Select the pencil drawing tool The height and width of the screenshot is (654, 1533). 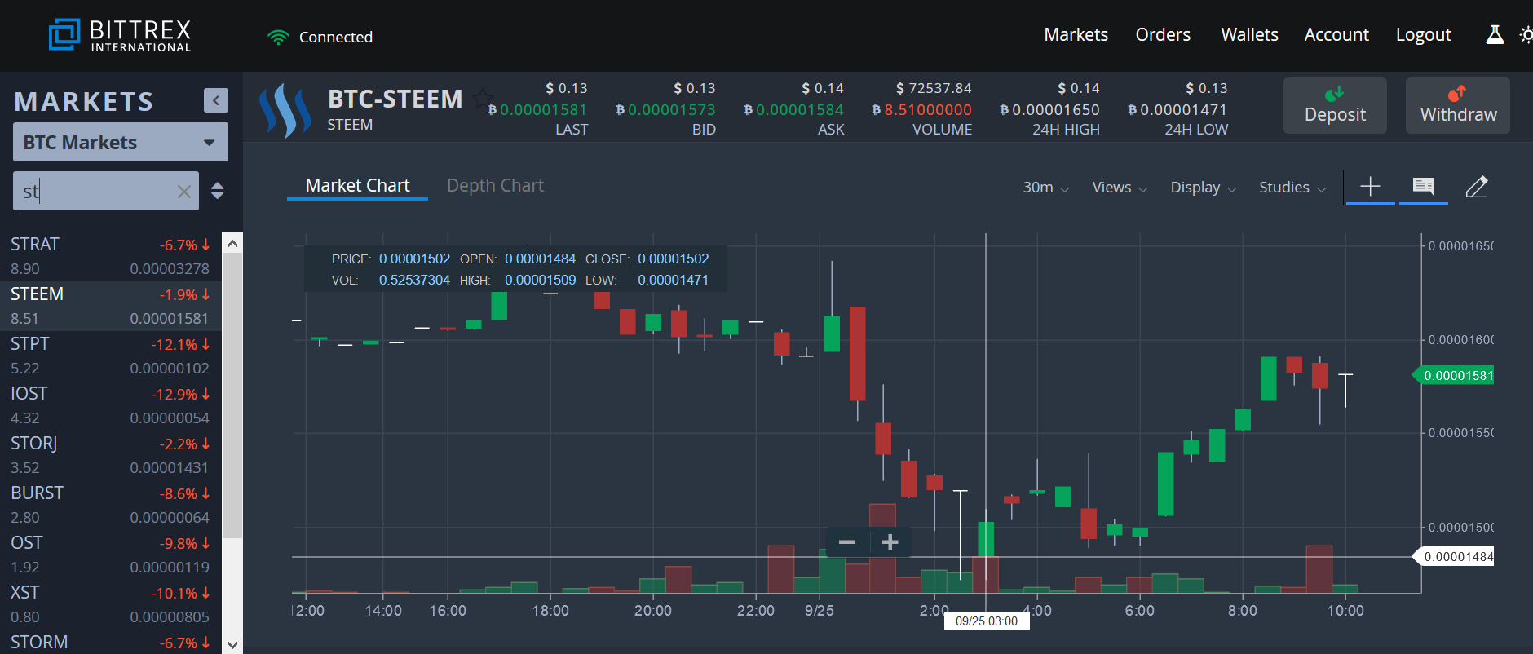[1477, 187]
